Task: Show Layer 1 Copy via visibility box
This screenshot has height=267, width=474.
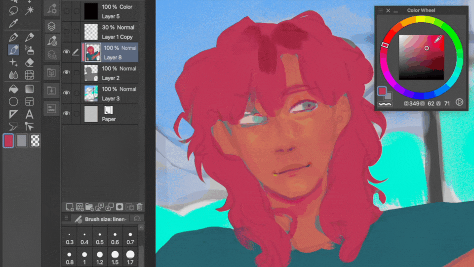Action: (67, 32)
